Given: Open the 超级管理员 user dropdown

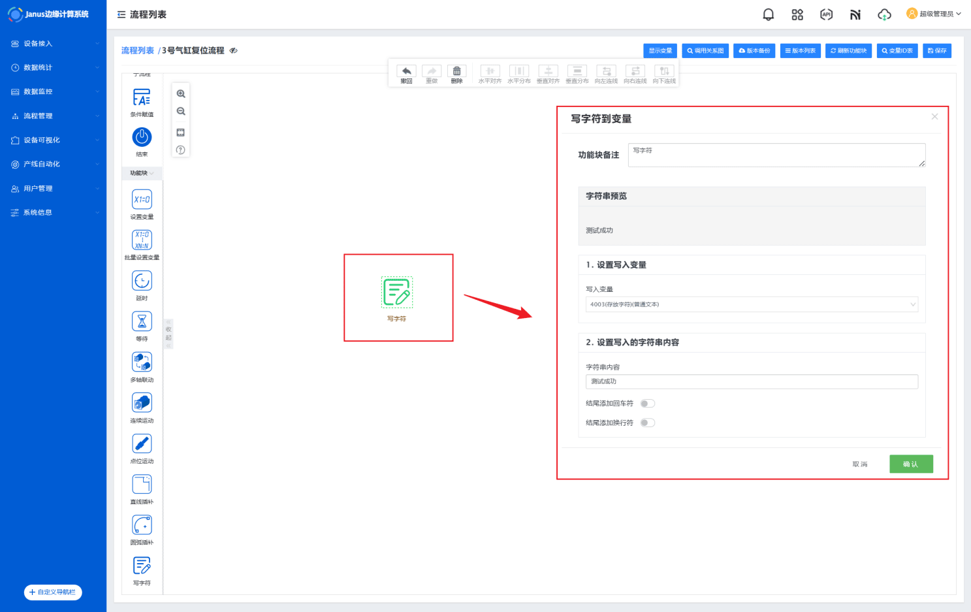Looking at the screenshot, I should [934, 14].
